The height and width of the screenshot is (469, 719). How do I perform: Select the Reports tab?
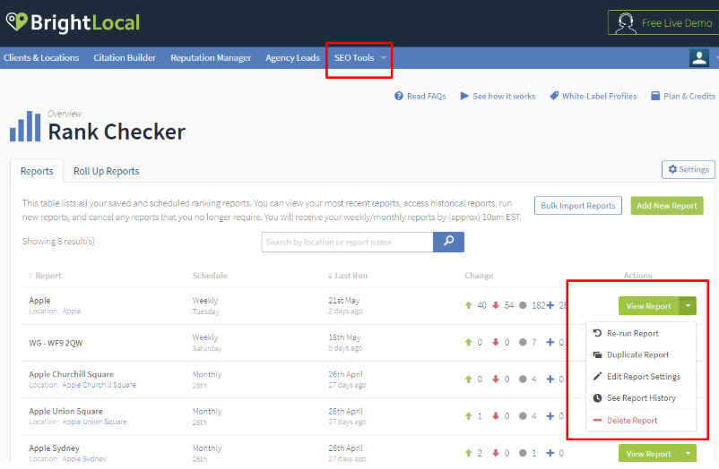pyautogui.click(x=37, y=171)
